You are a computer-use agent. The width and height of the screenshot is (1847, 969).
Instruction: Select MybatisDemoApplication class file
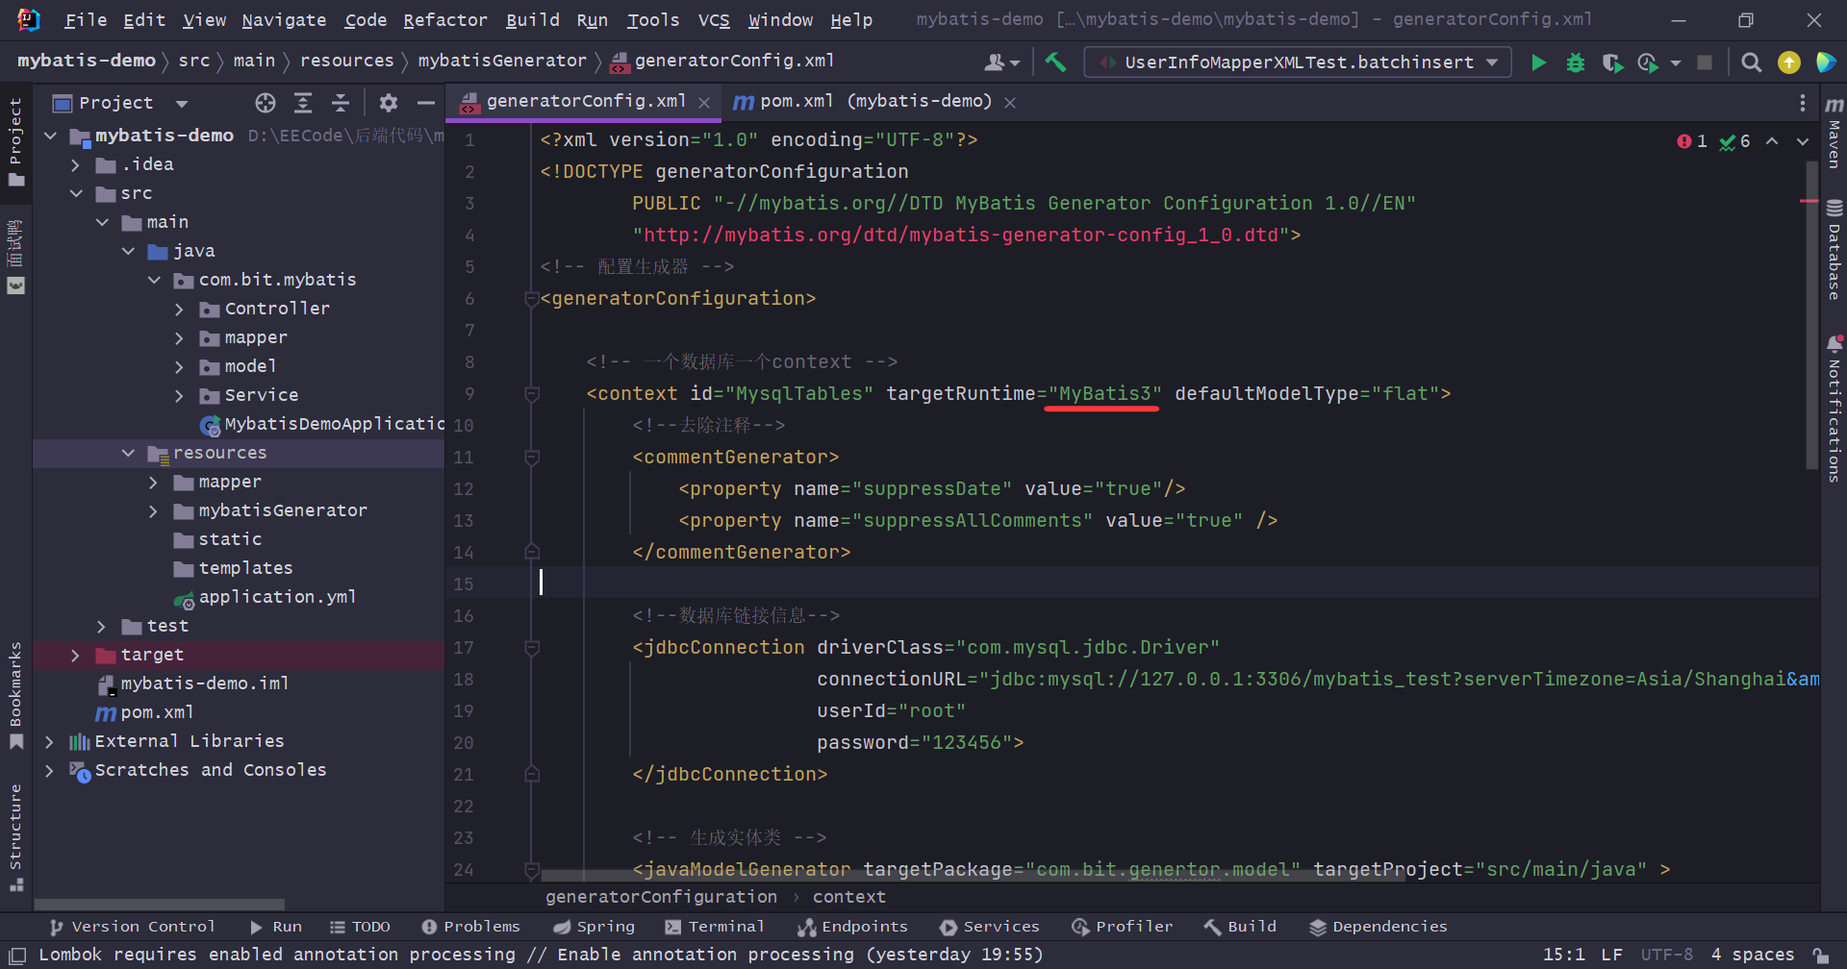click(322, 424)
